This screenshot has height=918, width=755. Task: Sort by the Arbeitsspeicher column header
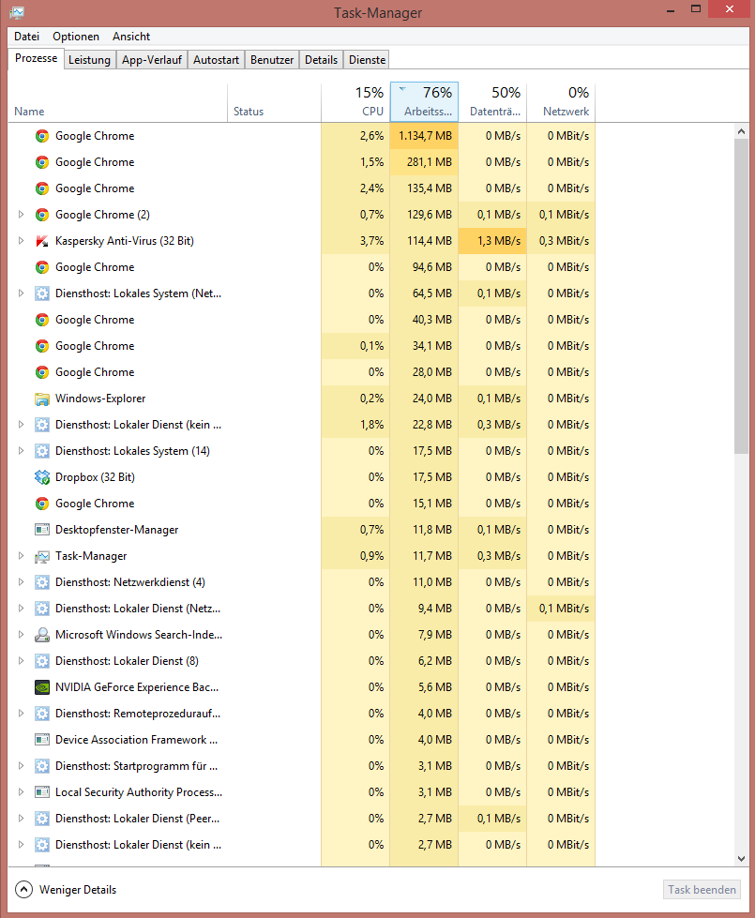[x=424, y=102]
